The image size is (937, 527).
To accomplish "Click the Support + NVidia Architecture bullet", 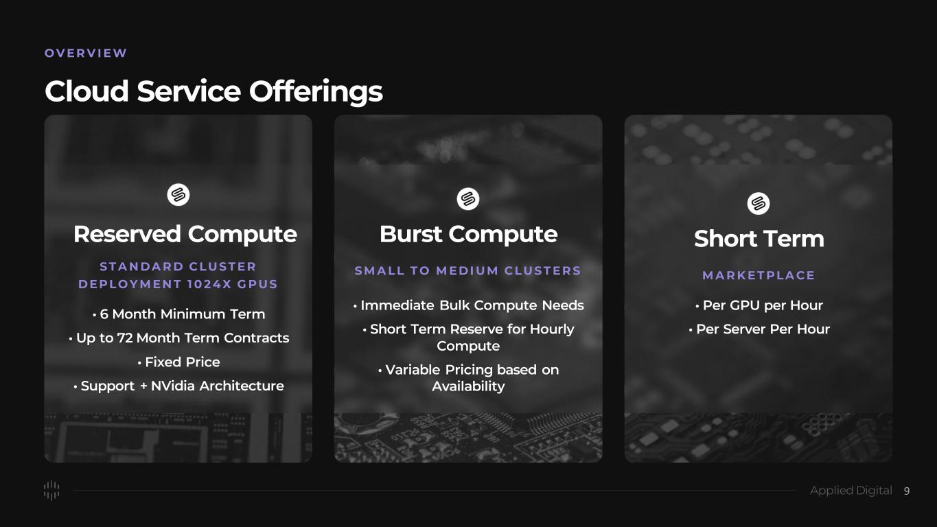I will pos(178,386).
